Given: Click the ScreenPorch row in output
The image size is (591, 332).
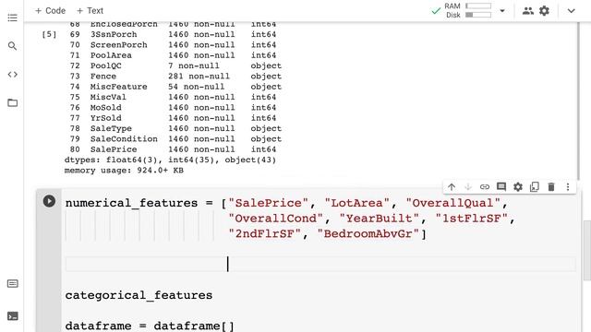Looking at the screenshot, I should [x=173, y=45].
